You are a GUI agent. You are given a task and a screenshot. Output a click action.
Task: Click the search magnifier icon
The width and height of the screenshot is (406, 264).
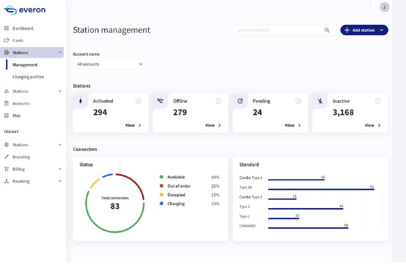pos(327,30)
